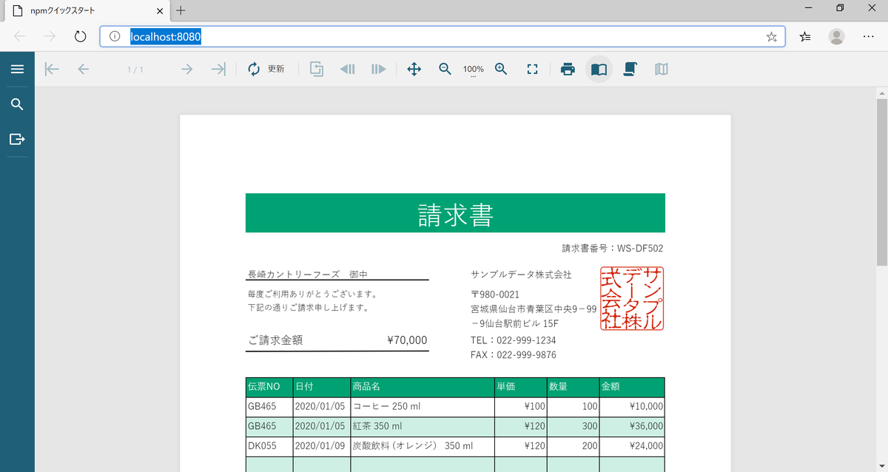The image size is (888, 472).
Task: Click the ¥70,000 total amount
Action: 406,340
